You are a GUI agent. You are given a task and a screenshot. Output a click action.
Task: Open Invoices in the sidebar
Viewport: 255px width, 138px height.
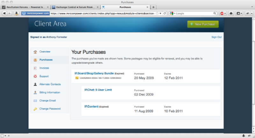pyautogui.click(x=44, y=68)
